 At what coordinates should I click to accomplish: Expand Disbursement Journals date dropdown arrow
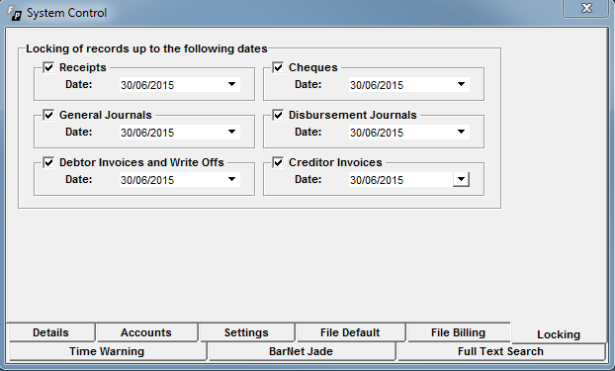[461, 132]
